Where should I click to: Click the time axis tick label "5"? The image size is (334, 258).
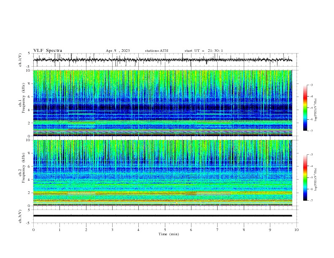pos(165,230)
